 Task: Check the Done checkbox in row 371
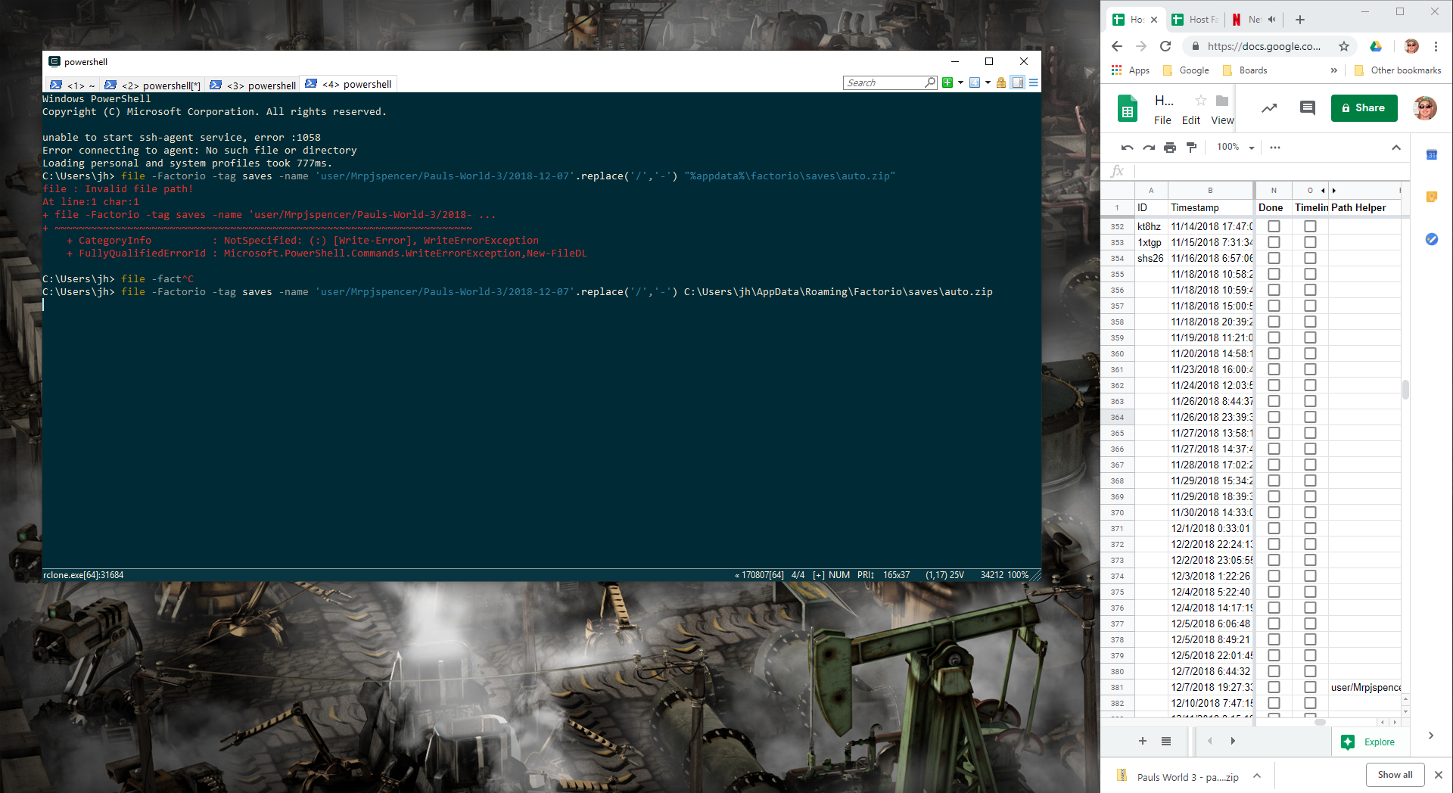pyautogui.click(x=1274, y=528)
